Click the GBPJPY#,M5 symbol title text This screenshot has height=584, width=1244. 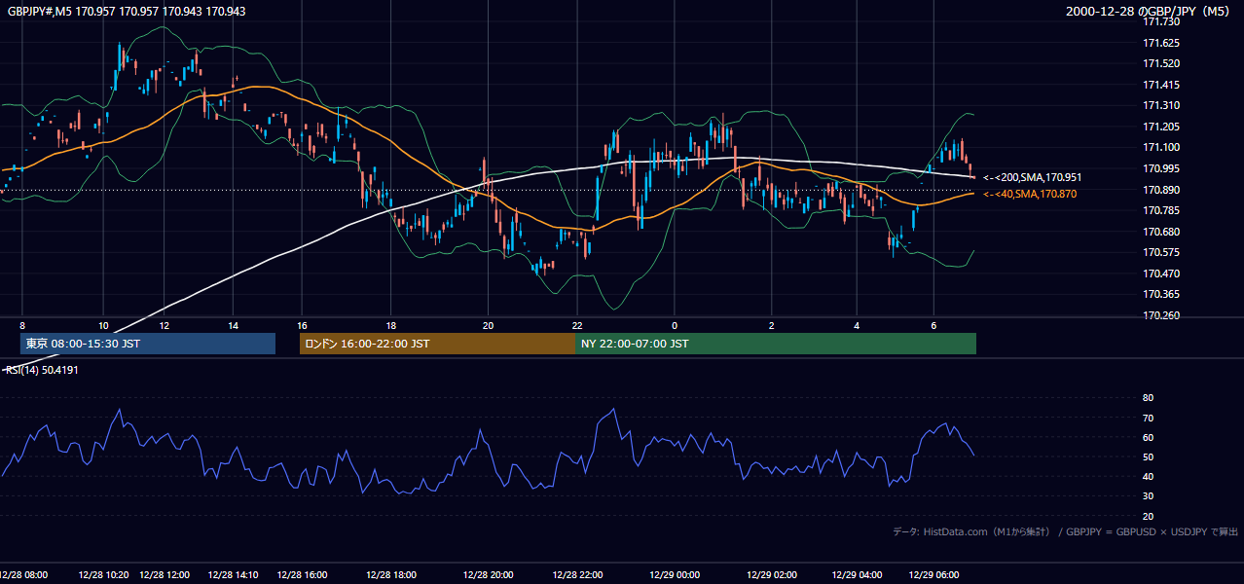coord(127,12)
